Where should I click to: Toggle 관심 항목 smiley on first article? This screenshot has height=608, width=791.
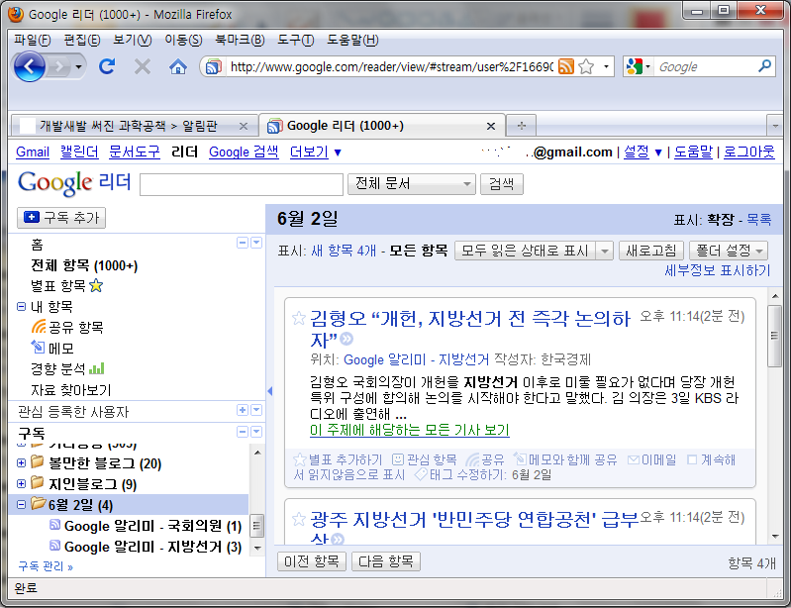398,459
